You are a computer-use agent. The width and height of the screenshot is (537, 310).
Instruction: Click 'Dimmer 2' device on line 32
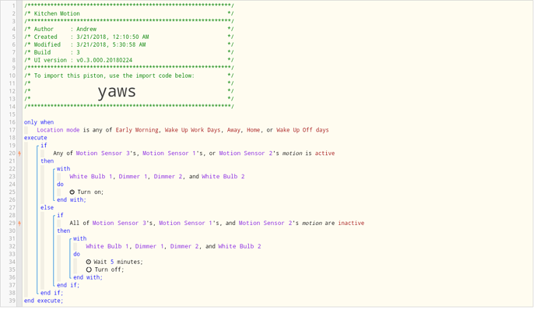[x=184, y=247]
